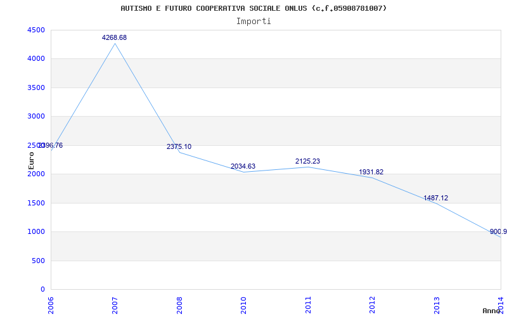The image size is (507, 317).
Task: Click the Importi subtitle
Action: (253, 22)
